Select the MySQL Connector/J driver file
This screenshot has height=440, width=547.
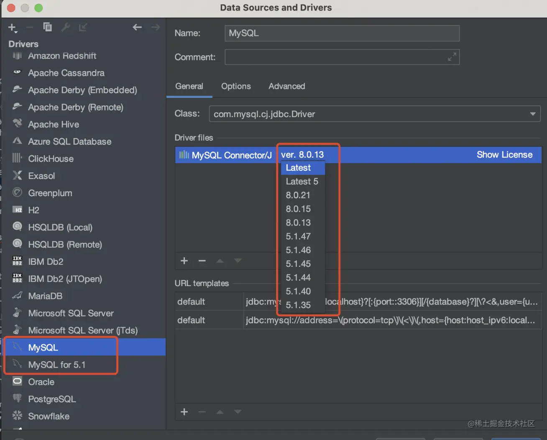[x=358, y=155]
